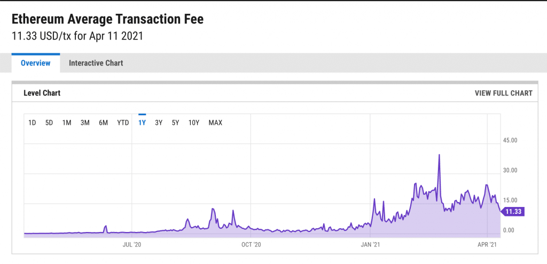Click the OCT '20 axis label
Screen dimensions: 547x264
tap(251, 245)
